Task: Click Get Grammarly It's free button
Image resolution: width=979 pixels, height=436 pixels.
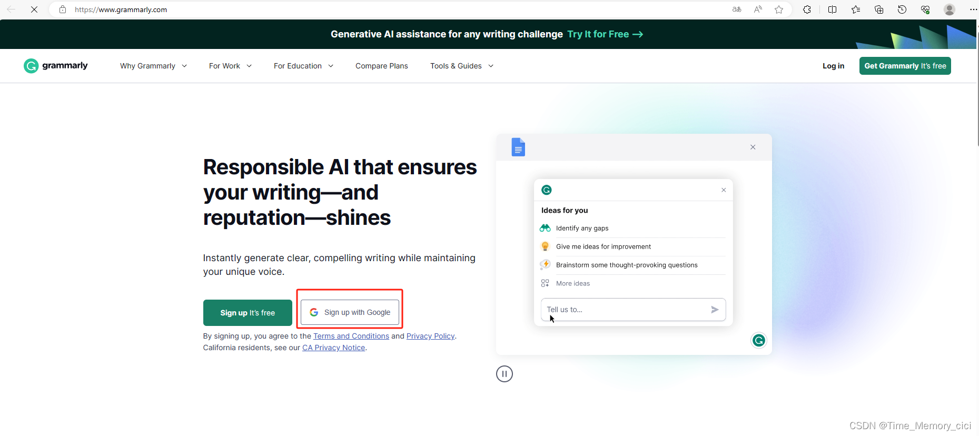Action: [905, 66]
